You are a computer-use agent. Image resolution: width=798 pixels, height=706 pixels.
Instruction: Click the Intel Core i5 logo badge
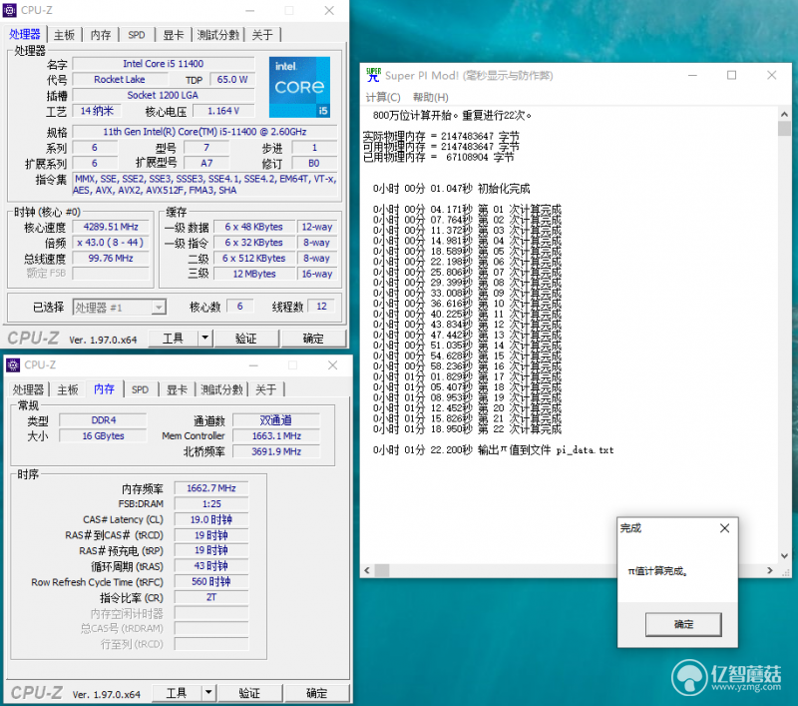tap(300, 87)
